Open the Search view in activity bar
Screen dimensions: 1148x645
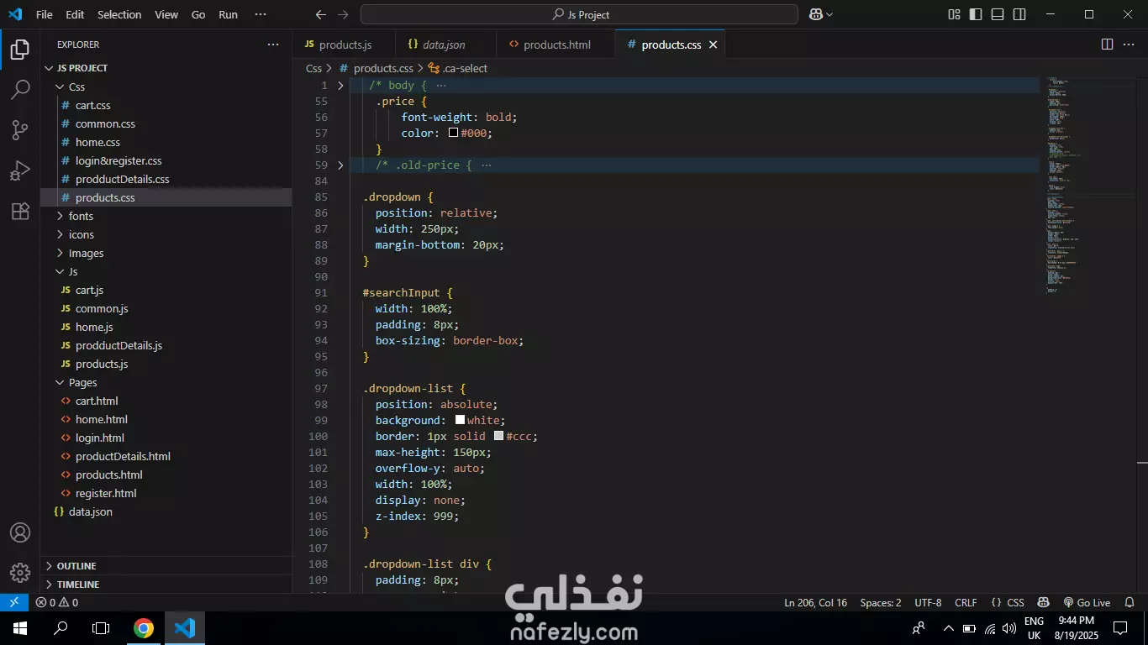pyautogui.click(x=20, y=90)
